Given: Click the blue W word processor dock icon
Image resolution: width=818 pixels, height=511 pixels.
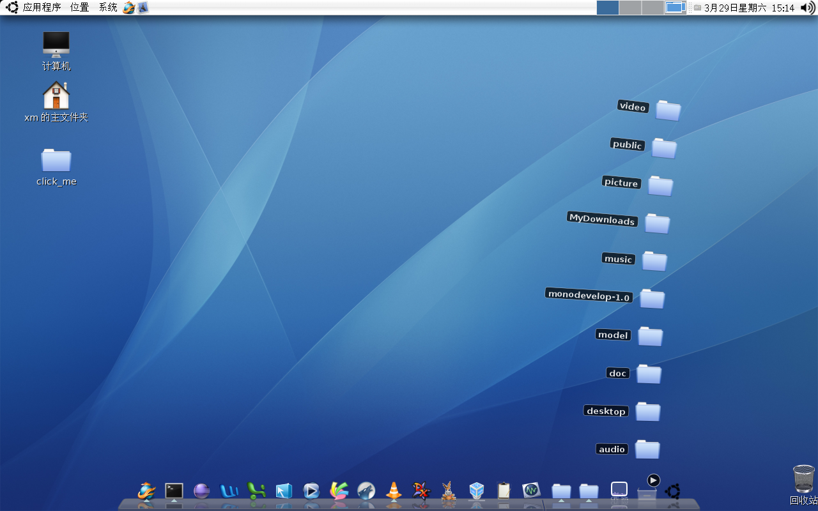Looking at the screenshot, I should click(229, 491).
